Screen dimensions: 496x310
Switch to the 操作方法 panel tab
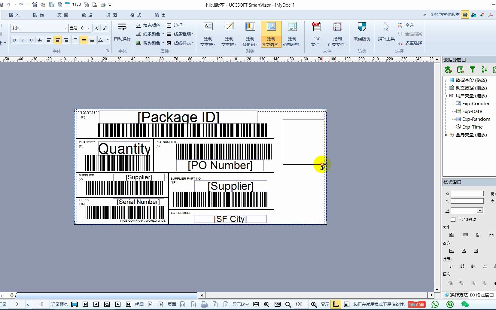pyautogui.click(x=456, y=295)
